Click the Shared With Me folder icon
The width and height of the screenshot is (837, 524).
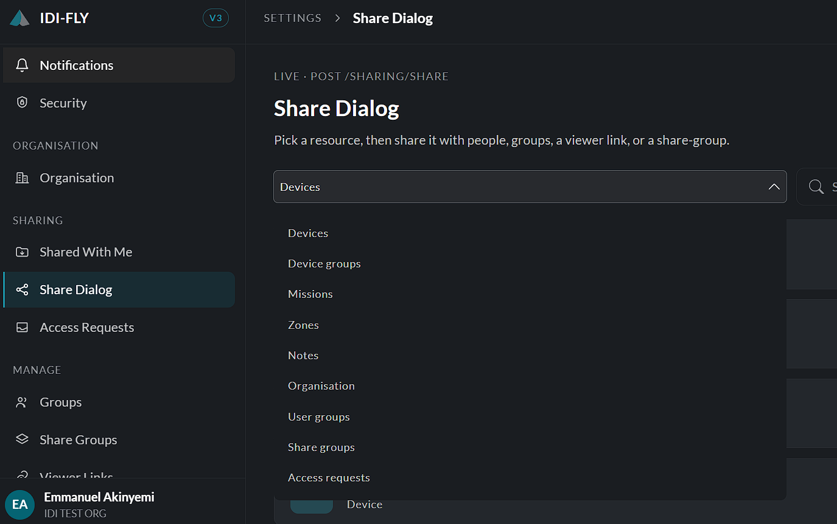pyautogui.click(x=22, y=252)
